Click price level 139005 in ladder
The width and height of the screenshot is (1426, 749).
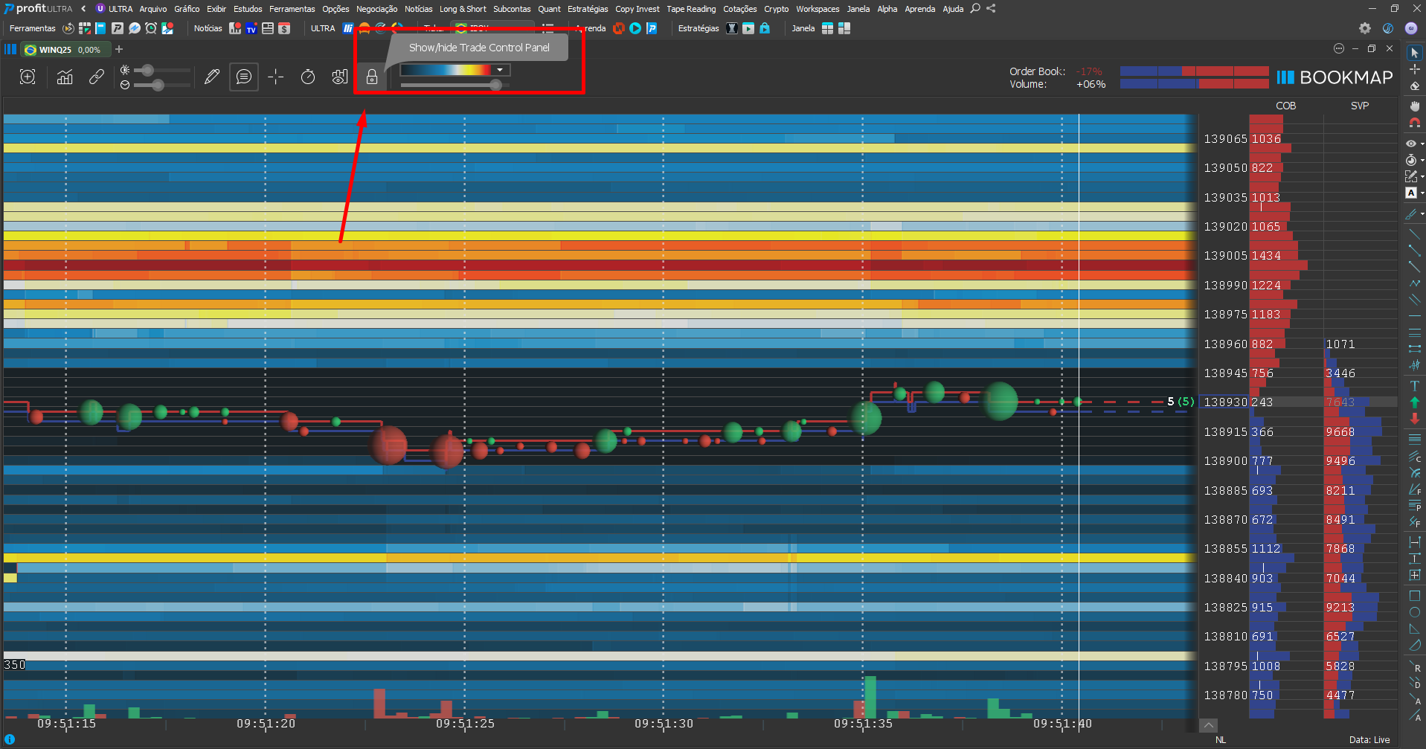pos(1226,256)
